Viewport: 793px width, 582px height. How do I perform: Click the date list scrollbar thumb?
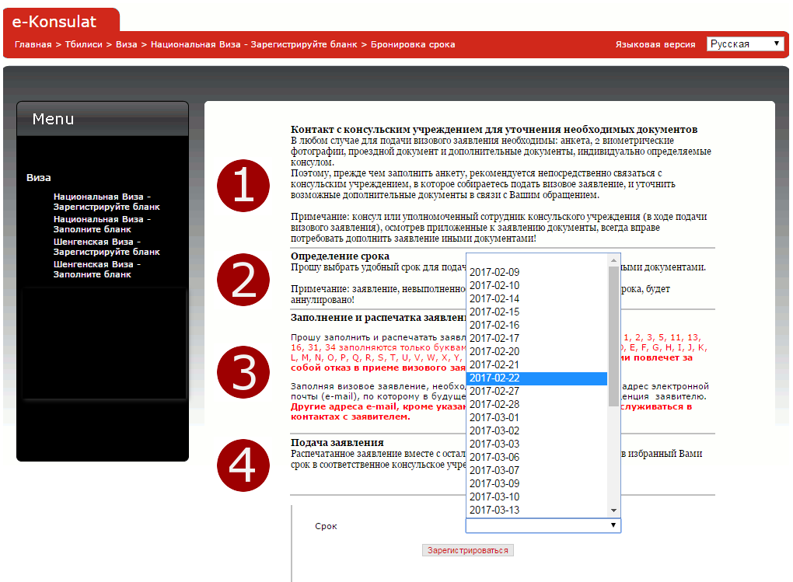point(613,336)
